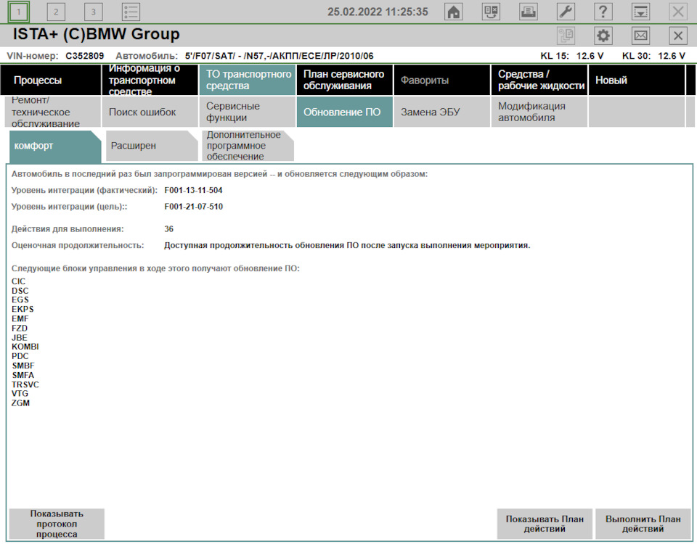Screen dimensions: 697x544
Task: Click the vehicle description 5'/F07/SAT/ text
Action: click(x=279, y=56)
